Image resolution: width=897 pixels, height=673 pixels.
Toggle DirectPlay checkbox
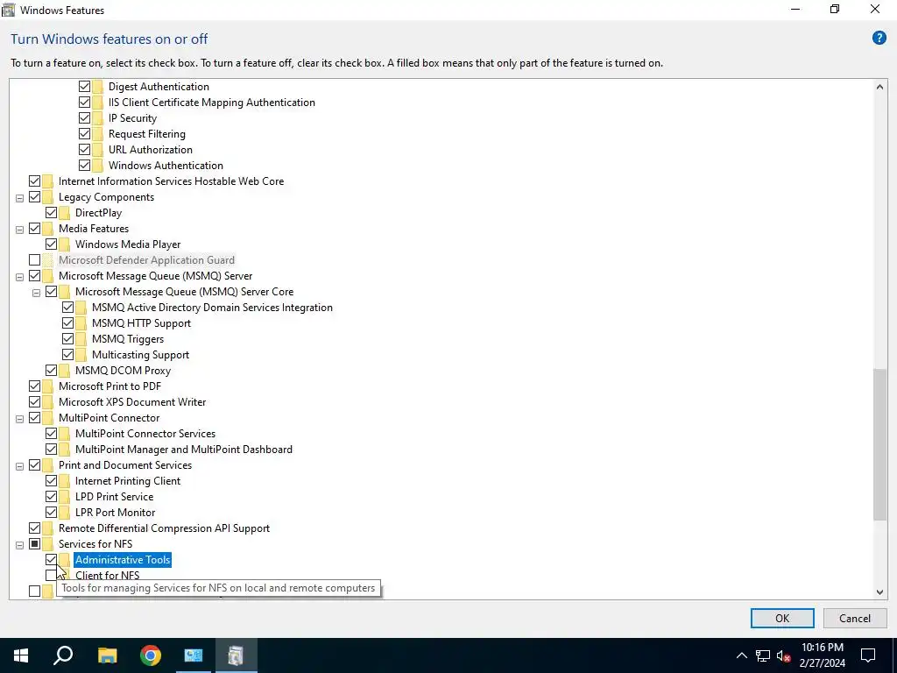[x=51, y=213]
